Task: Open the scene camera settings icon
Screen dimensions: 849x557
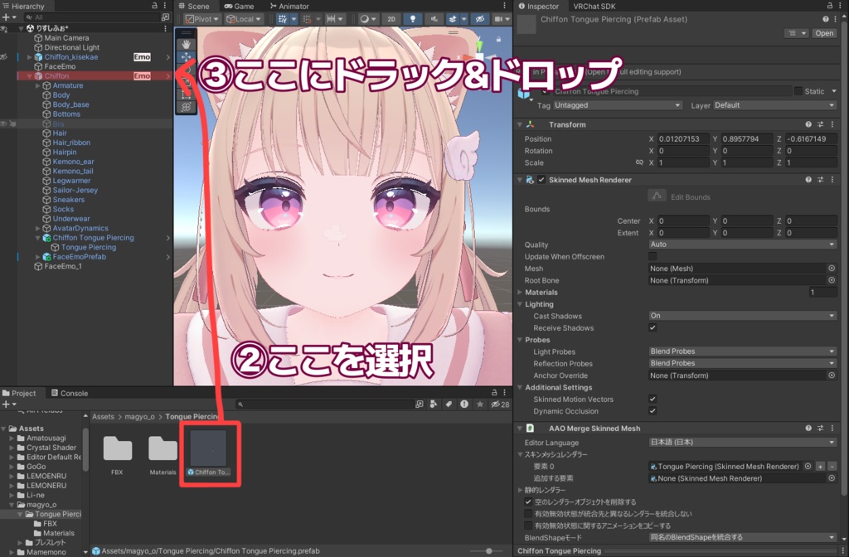Action: pyautogui.click(x=498, y=19)
